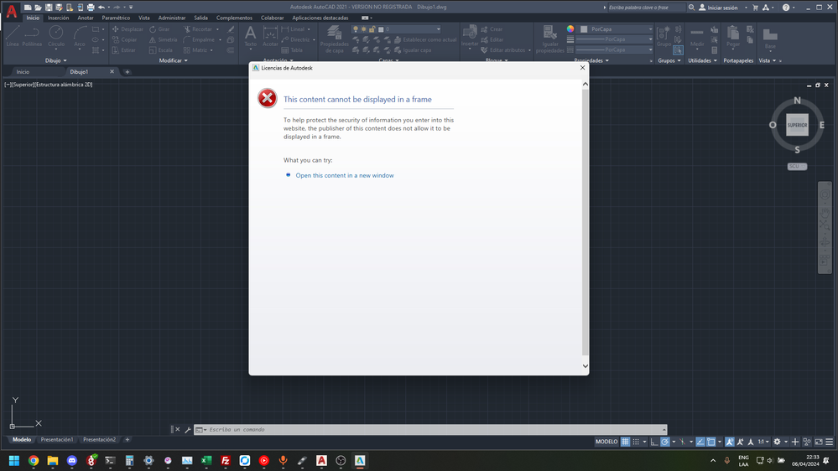The width and height of the screenshot is (838, 471).
Task: Click the keyword search field
Action: [x=646, y=8]
